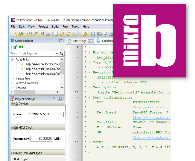Viewport: 195px width, 161px height.
Task: Click the Open Project toolbar icon
Action: tap(21, 34)
